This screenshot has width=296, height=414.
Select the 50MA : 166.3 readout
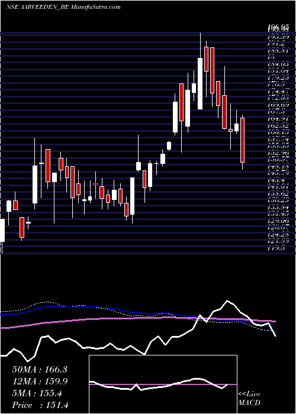click(40, 370)
